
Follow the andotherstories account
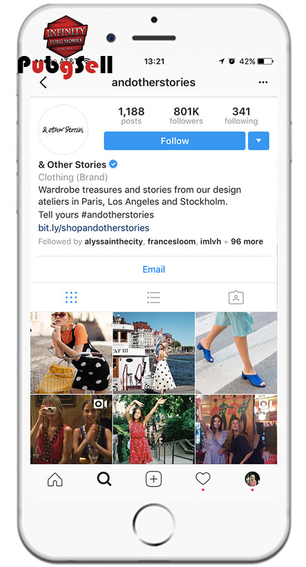[x=174, y=141]
